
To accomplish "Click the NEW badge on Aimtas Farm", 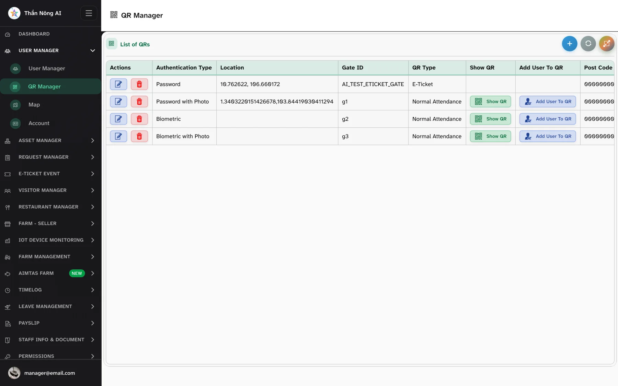I will coord(77,273).
